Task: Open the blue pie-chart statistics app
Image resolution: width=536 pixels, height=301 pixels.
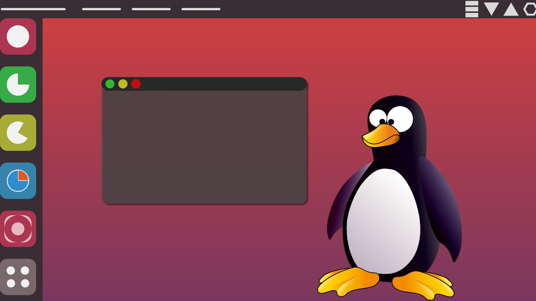Action: pos(18,181)
